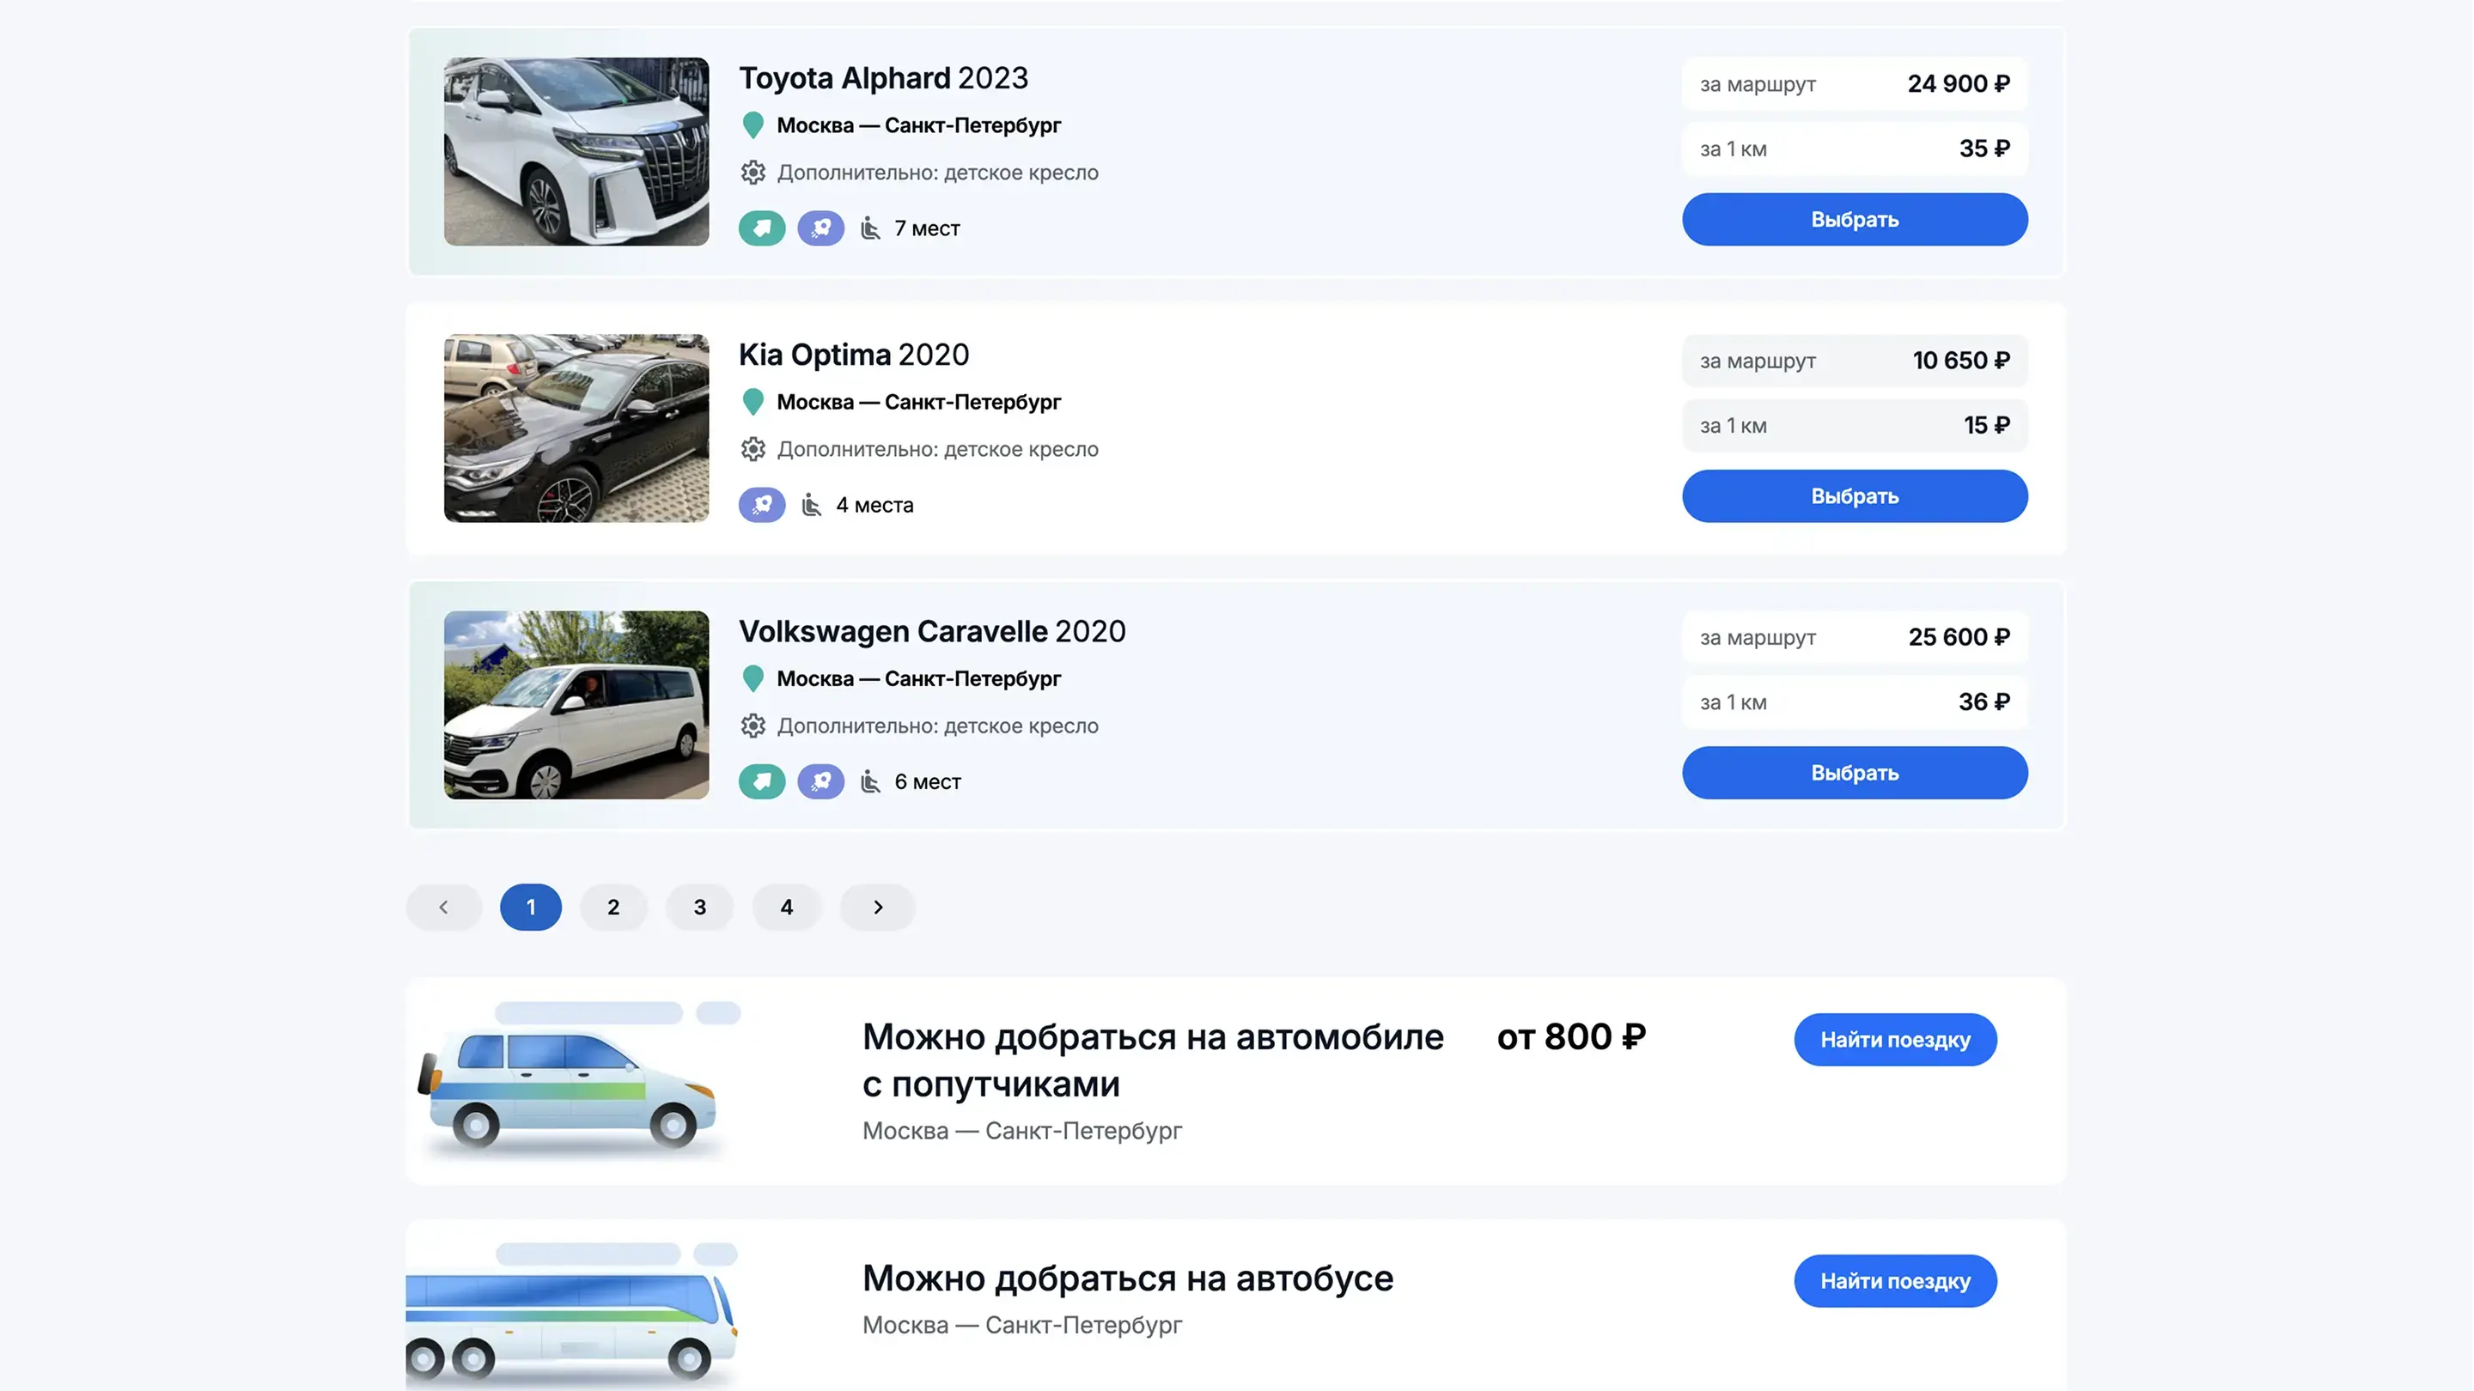The width and height of the screenshot is (2474, 1391).
Task: Click green tag badge on Volkswagen Caravelle
Action: pos(762,781)
